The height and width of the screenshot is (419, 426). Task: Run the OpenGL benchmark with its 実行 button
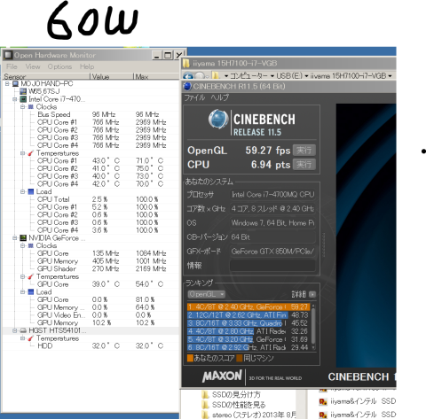tap(304, 151)
